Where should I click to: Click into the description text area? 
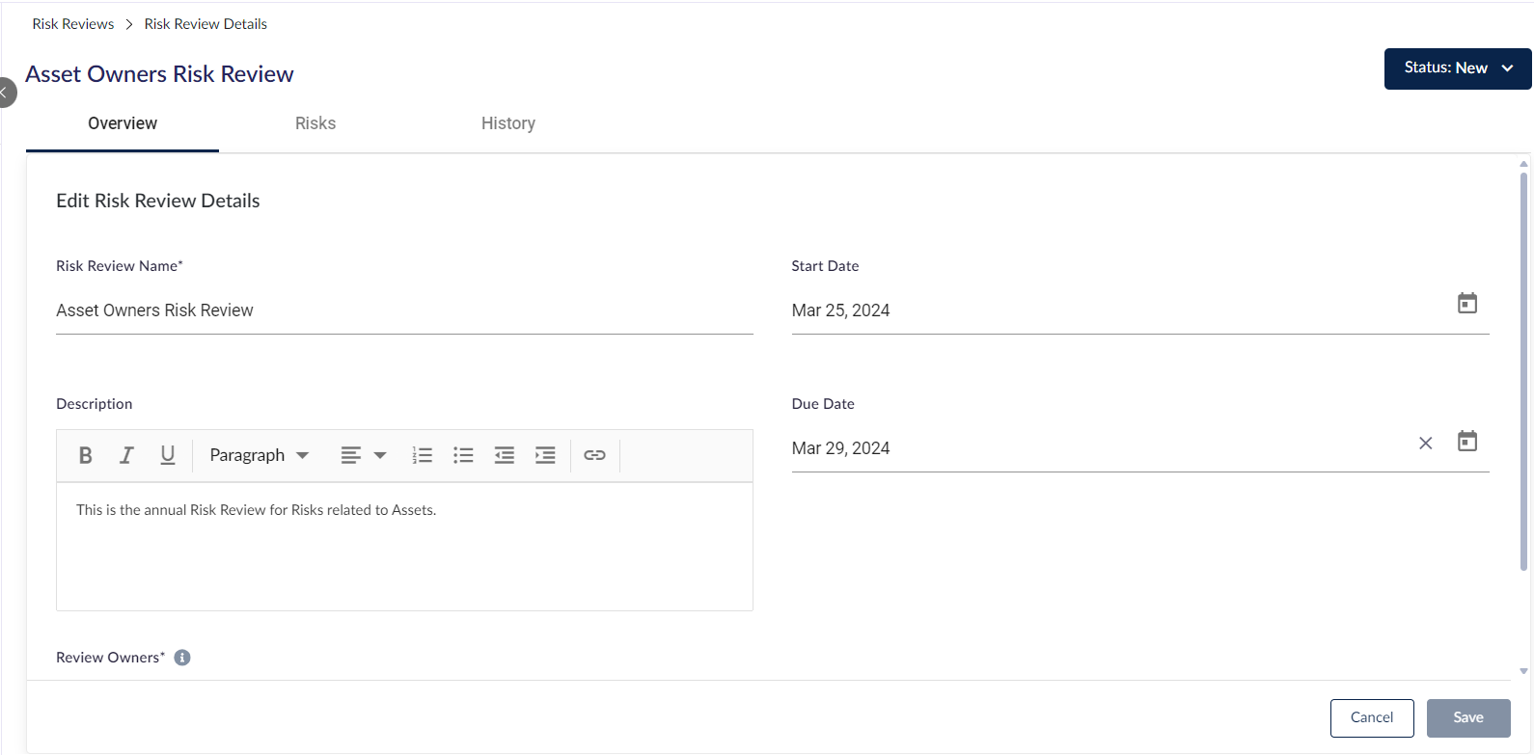(x=404, y=547)
